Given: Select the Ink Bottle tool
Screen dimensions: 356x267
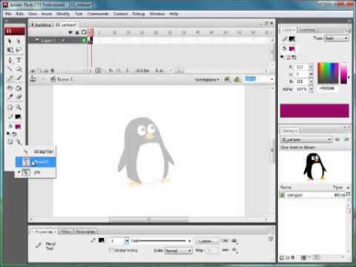Looking at the screenshot, I should (x=10, y=88).
